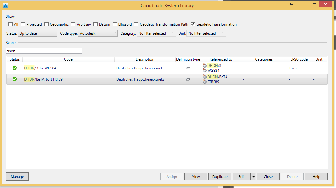Click the datum icon beside DHDN/BeTA
The width and height of the screenshot is (336, 188).
[x=205, y=77]
